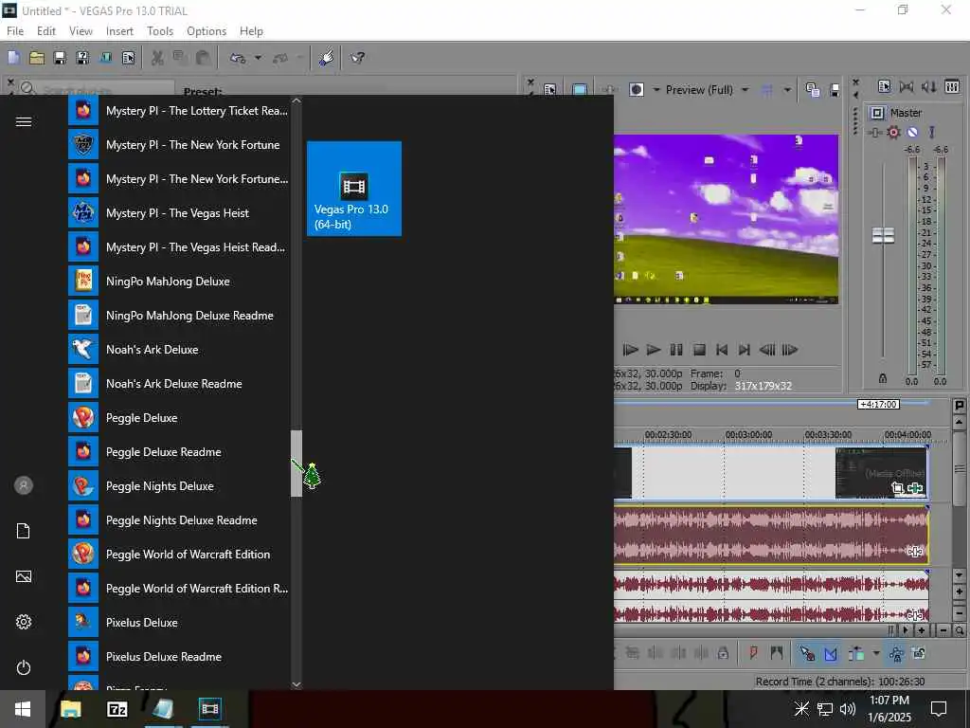Open the Auto Ripple mode dropdown arrow
Image resolution: width=970 pixels, height=728 pixels.
(x=876, y=653)
